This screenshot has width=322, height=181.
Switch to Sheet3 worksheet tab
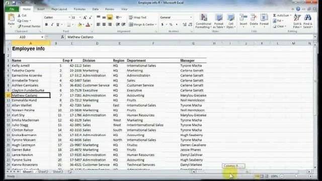[x=58, y=171]
